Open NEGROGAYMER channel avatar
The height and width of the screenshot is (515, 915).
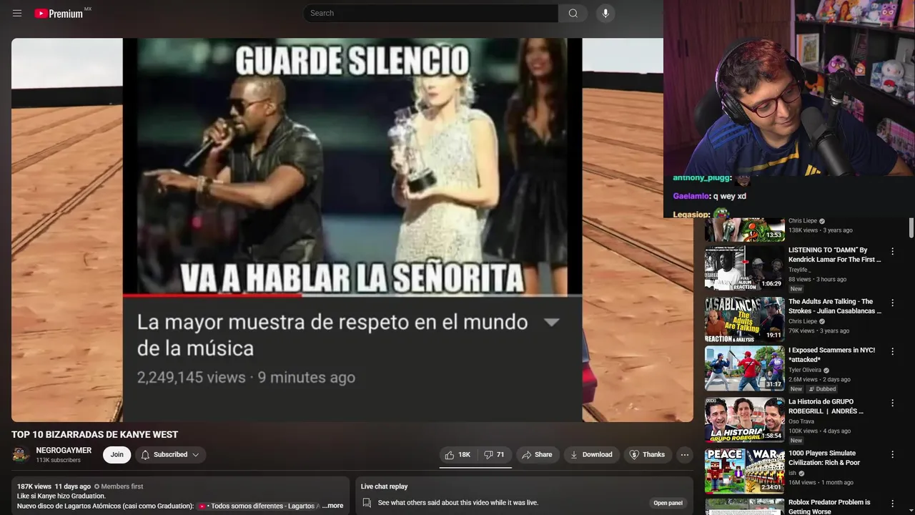(x=21, y=455)
